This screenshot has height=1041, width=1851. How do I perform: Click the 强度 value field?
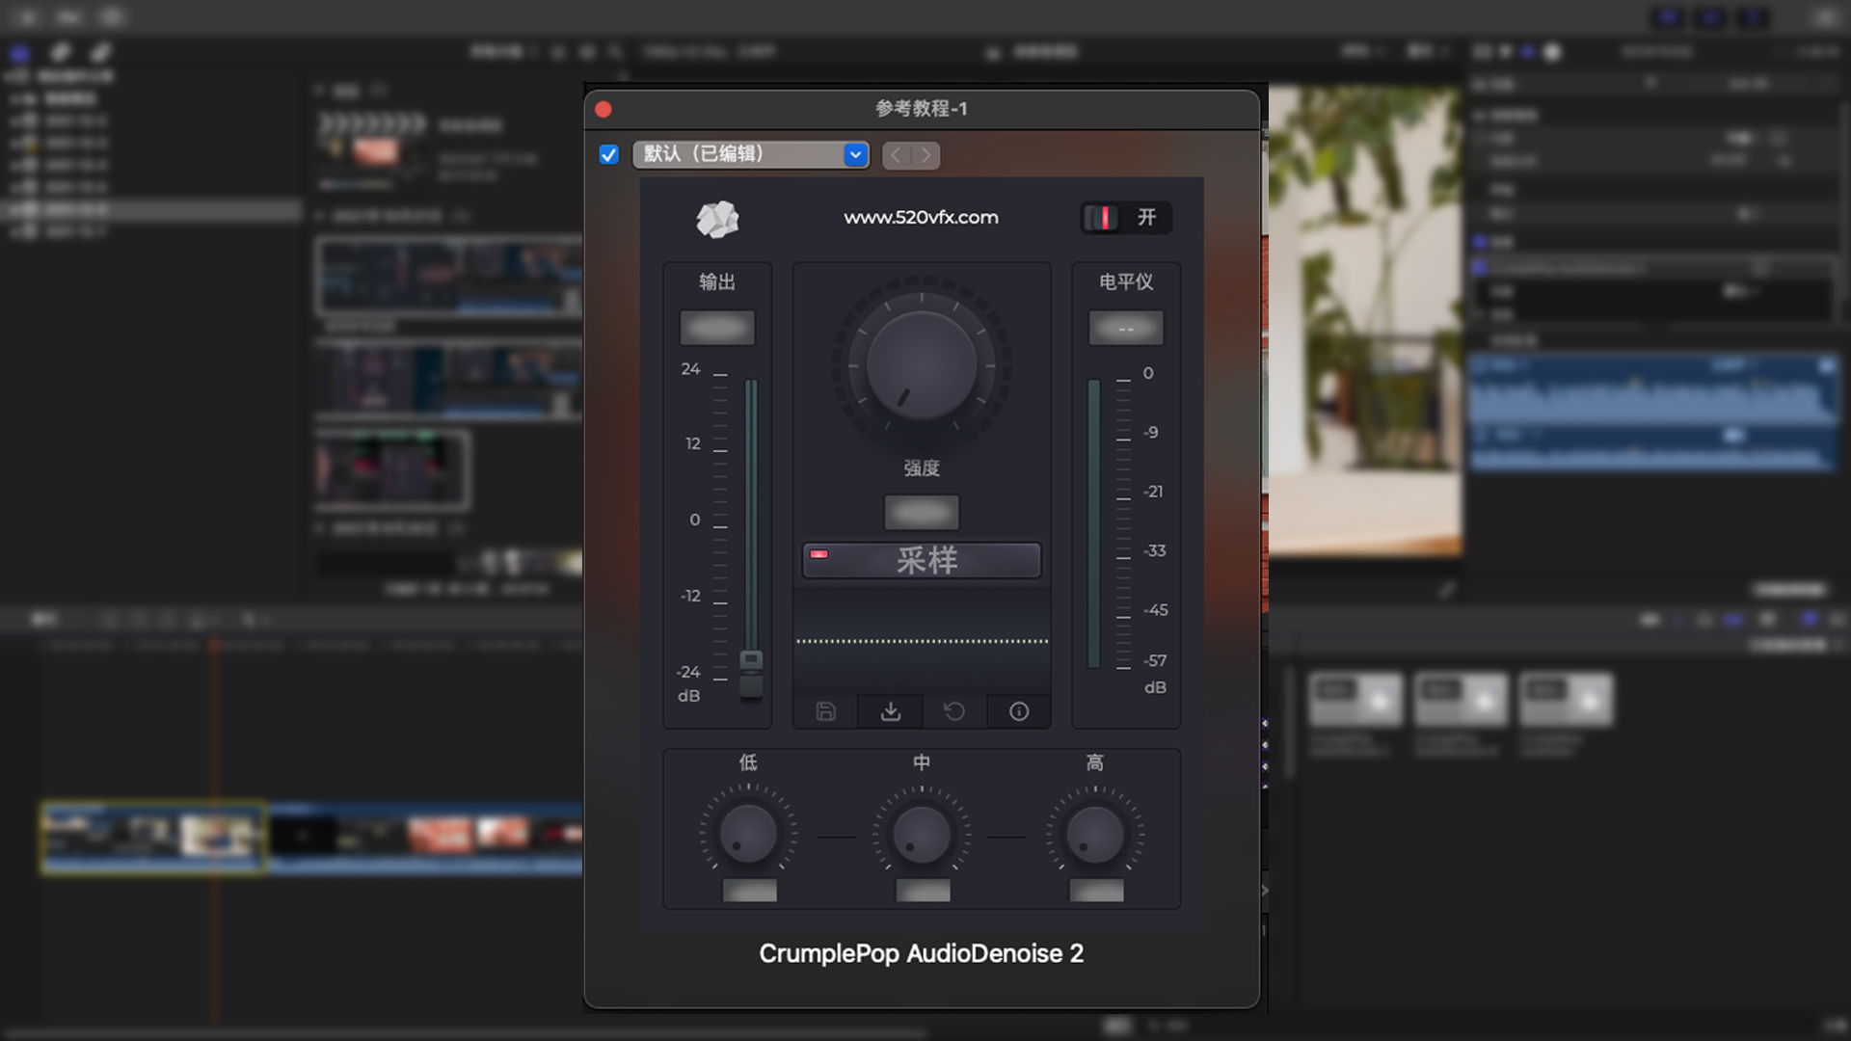922,513
